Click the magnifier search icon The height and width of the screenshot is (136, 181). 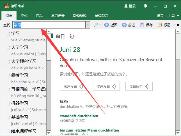(x=96, y=25)
